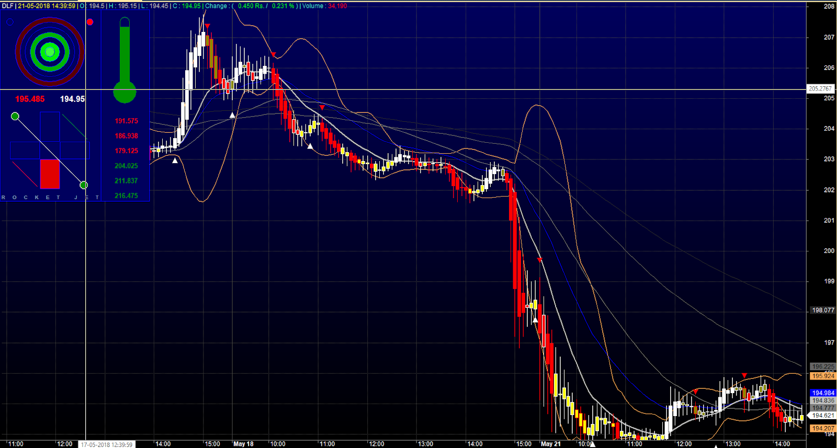837x448 pixels.
Task: Click the May 21 date label on the time axis
Action: [550, 444]
